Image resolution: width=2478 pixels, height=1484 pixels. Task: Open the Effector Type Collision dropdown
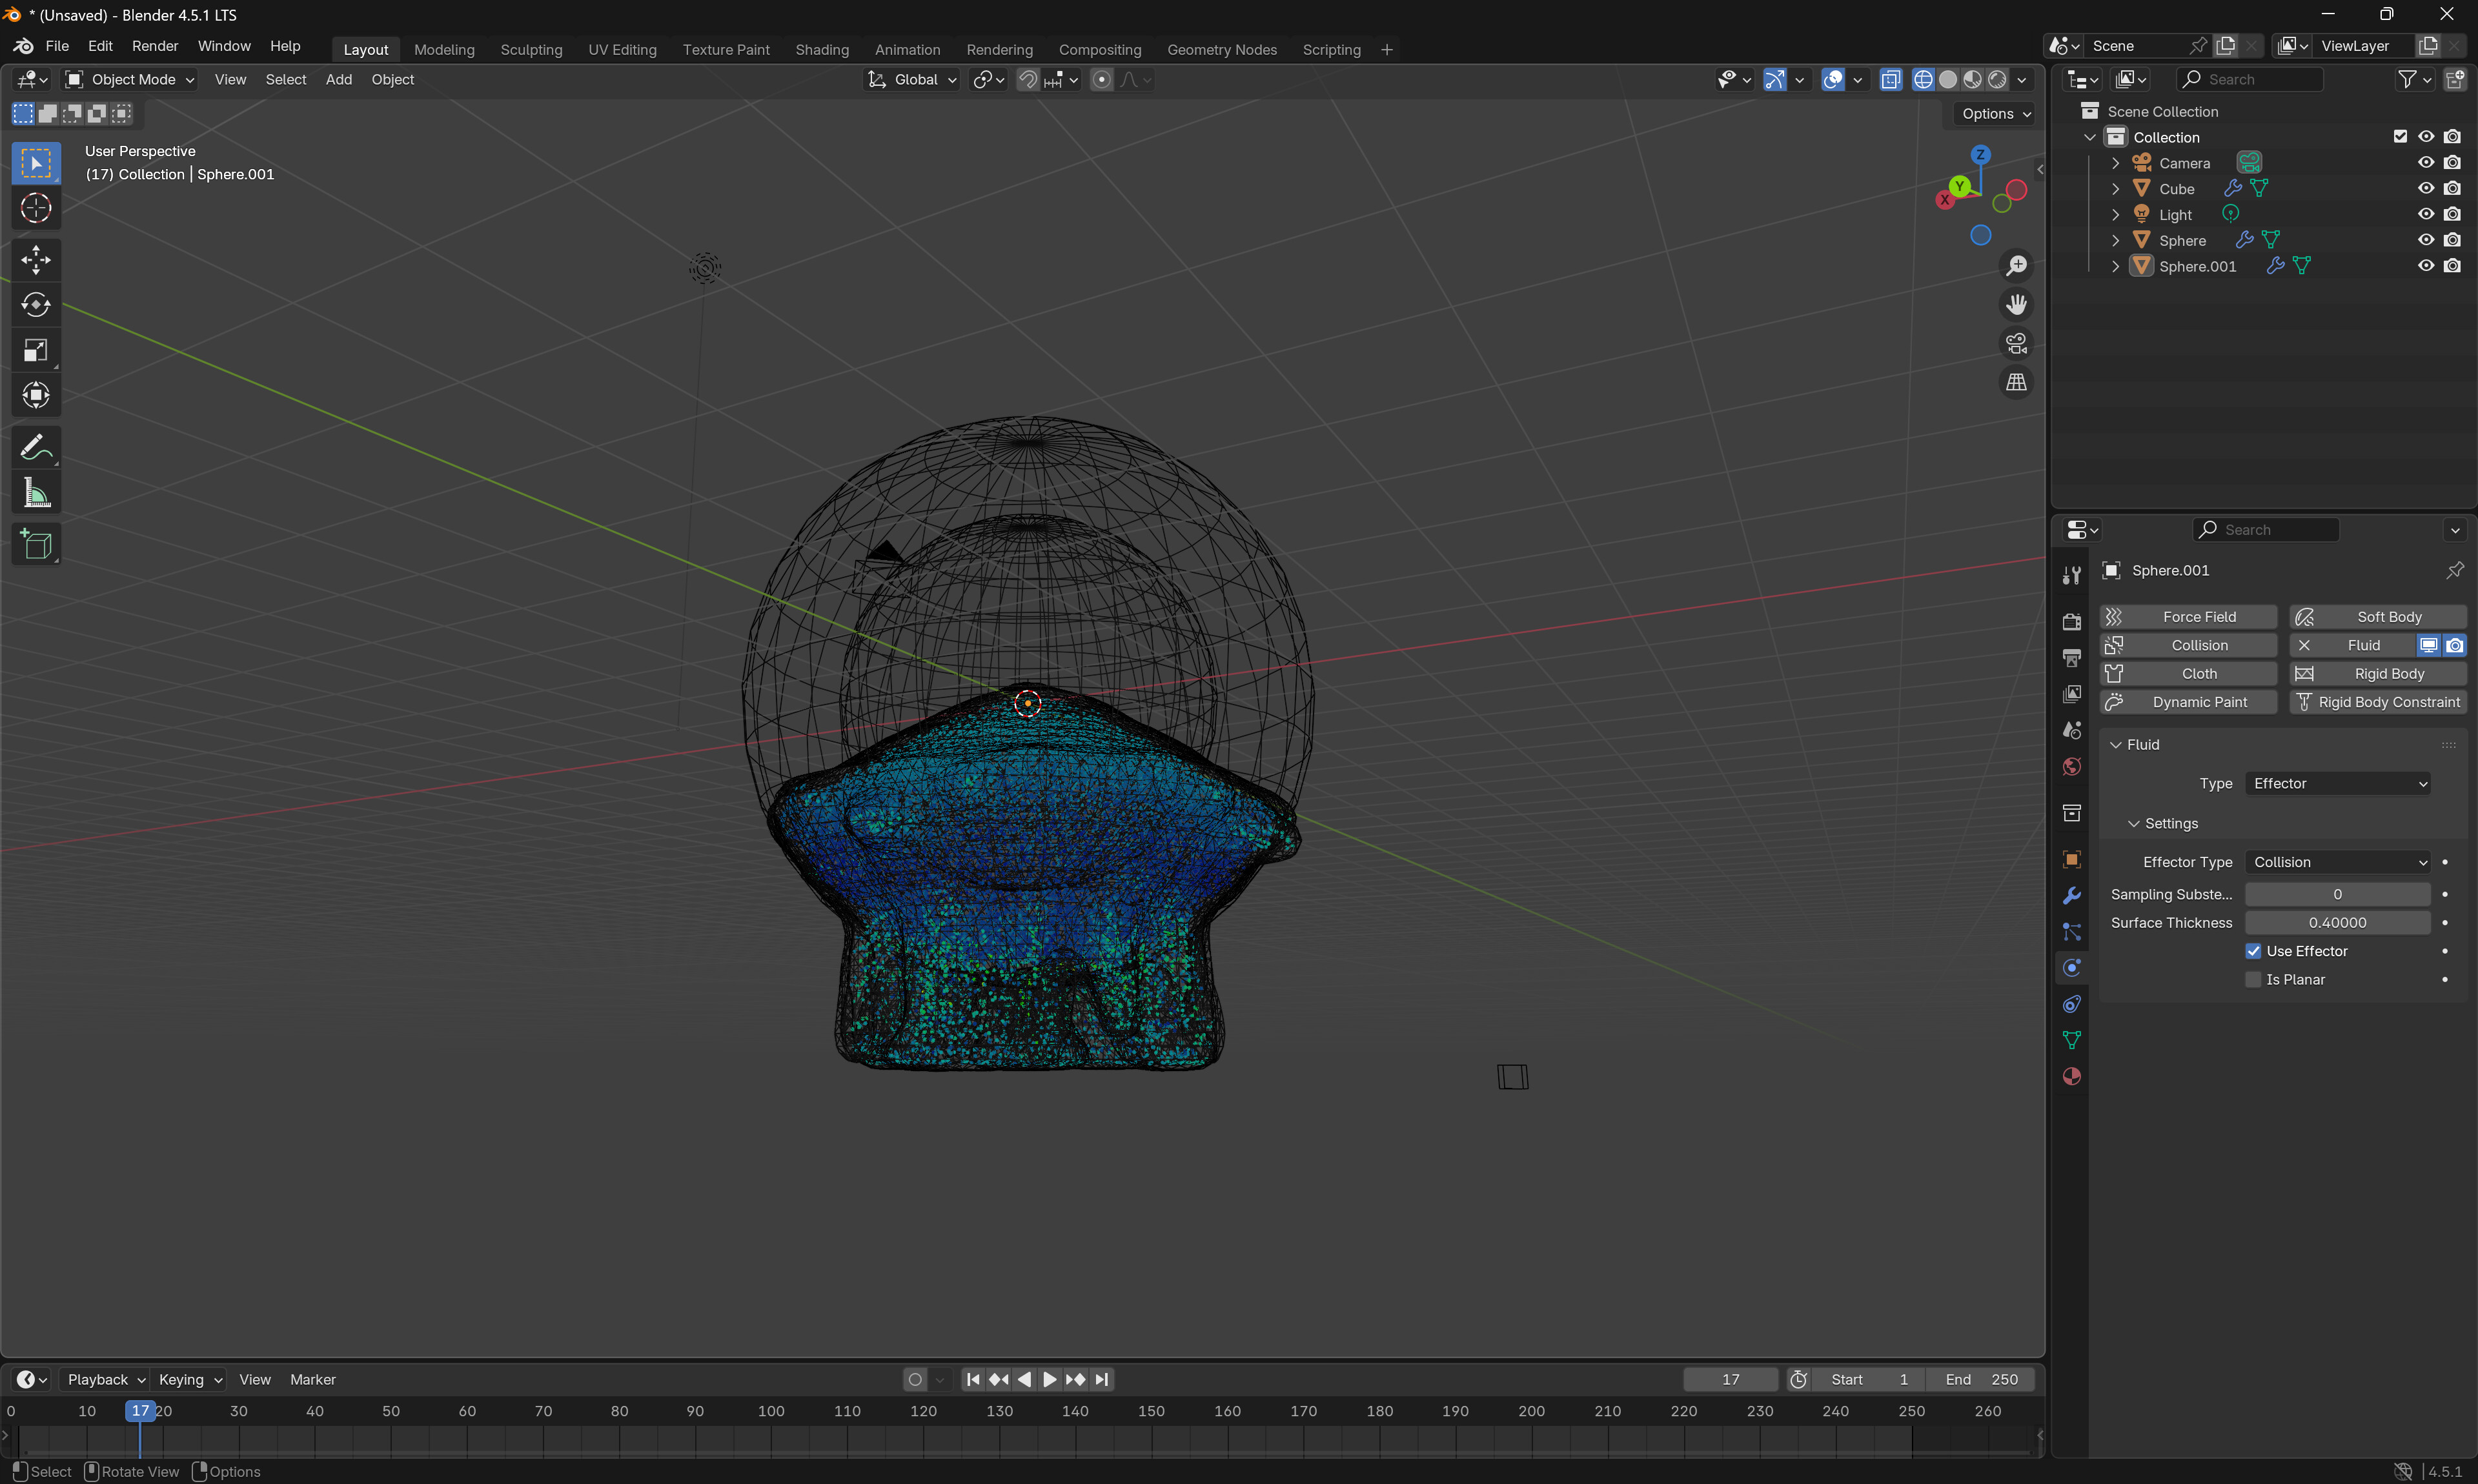(x=2338, y=862)
